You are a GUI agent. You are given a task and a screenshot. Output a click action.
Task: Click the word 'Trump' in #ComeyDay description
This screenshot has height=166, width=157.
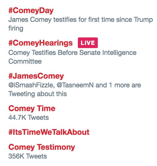143,20
